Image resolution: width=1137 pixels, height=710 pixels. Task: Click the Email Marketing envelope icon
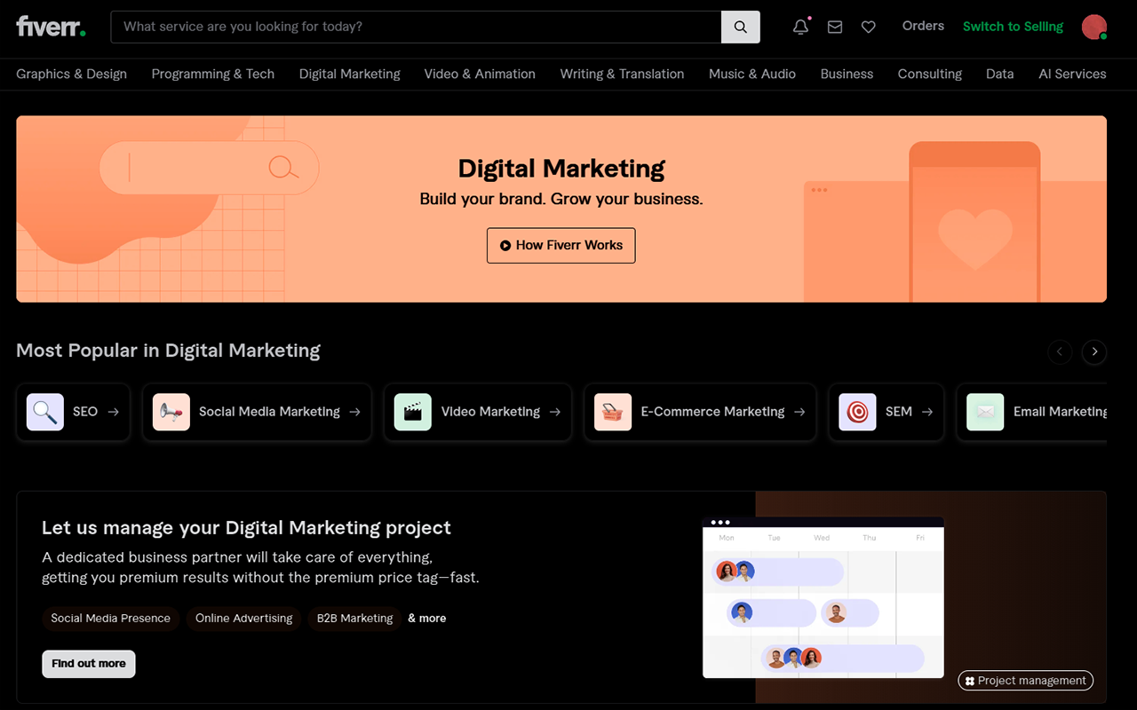coord(984,412)
